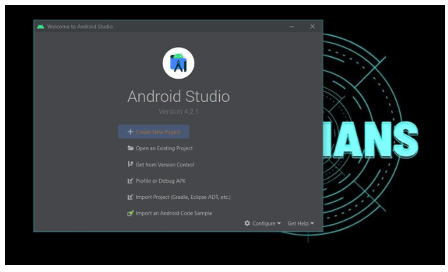Click the green Android icon in title bar

41,27
